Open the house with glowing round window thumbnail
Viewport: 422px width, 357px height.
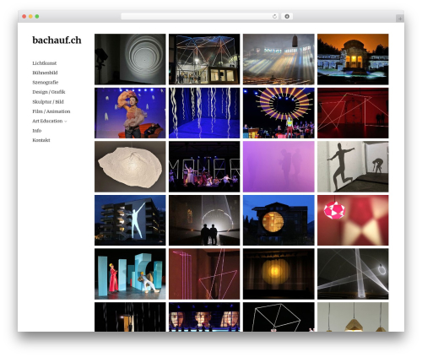point(279,220)
